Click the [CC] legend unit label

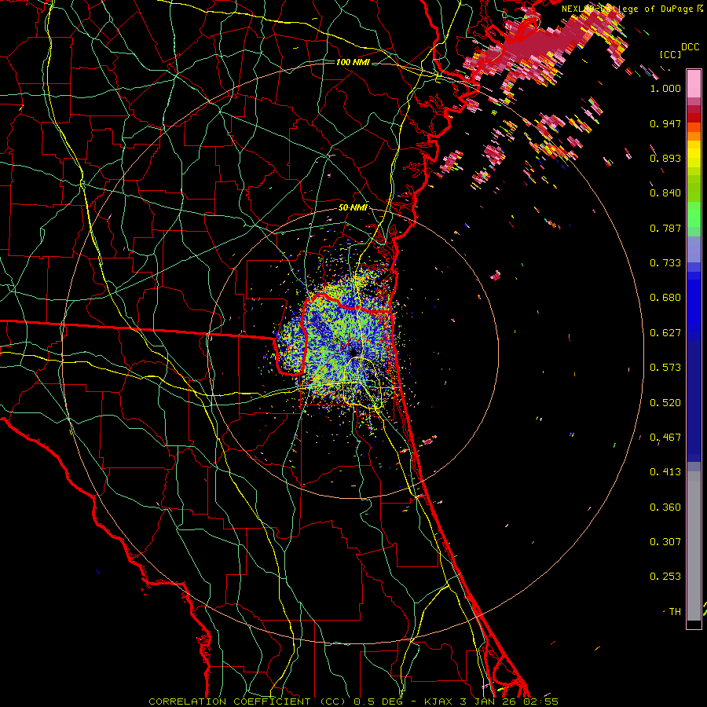pyautogui.click(x=671, y=54)
